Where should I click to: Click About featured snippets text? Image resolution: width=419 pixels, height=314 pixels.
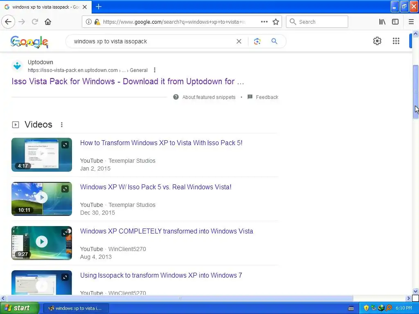pyautogui.click(x=209, y=97)
